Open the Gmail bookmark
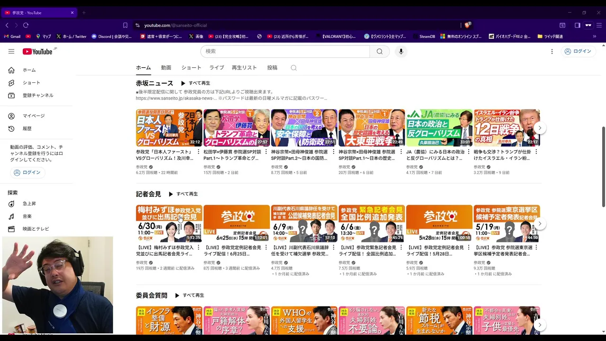Image resolution: width=606 pixels, height=341 pixels. [12, 36]
